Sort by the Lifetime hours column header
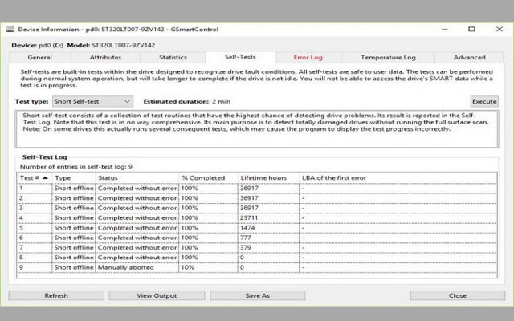The height and width of the screenshot is (321, 514). (x=268, y=178)
